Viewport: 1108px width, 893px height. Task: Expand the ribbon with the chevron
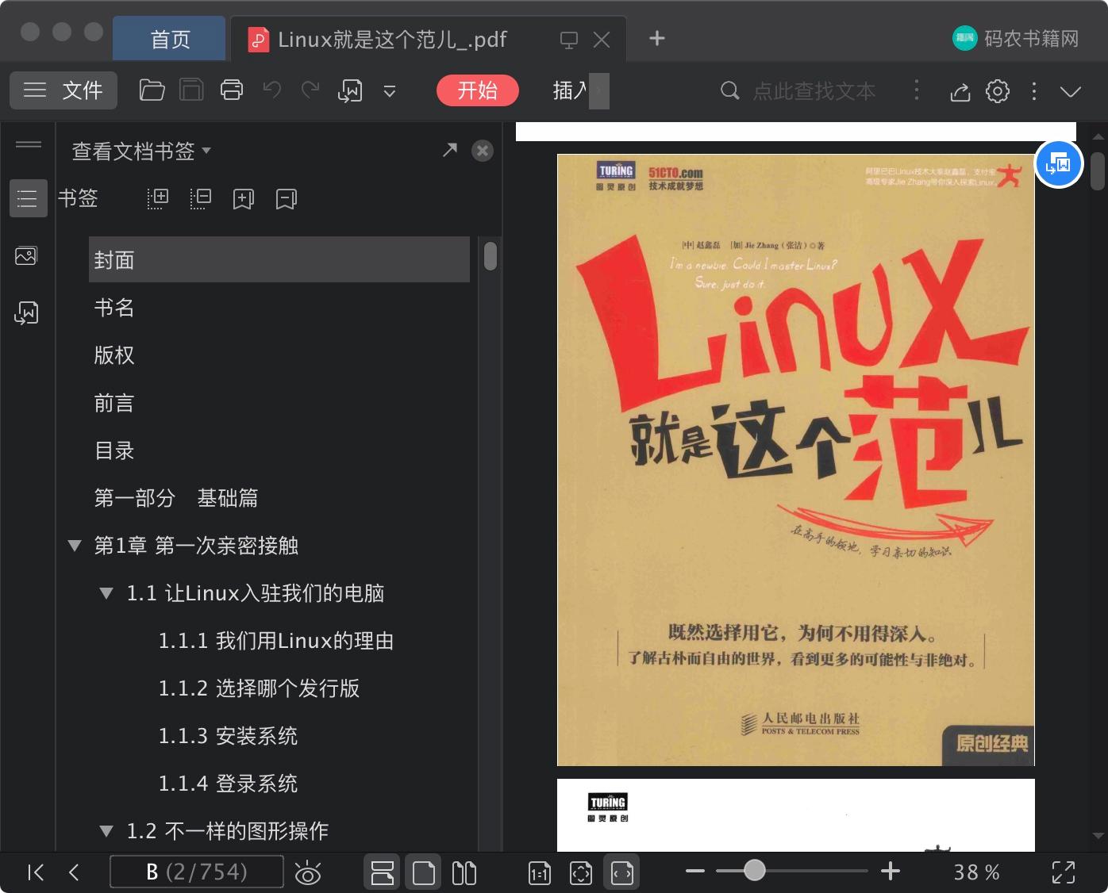[x=1071, y=91]
